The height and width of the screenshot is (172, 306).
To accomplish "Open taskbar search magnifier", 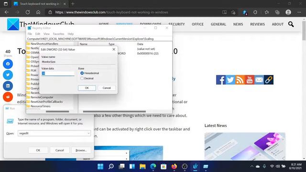I will tap(111, 166).
